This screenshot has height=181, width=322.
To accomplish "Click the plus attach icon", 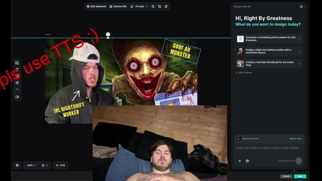I will 240,161.
